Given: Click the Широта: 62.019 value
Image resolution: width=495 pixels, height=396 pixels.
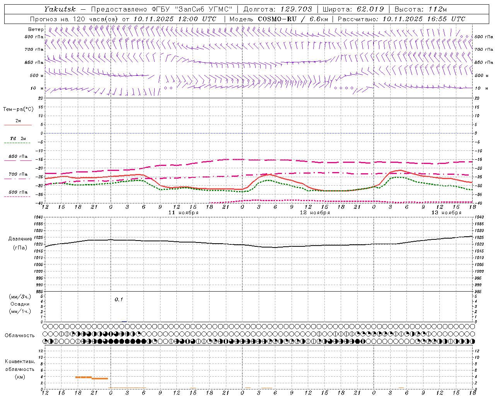Looking at the screenshot, I should 353,9.
